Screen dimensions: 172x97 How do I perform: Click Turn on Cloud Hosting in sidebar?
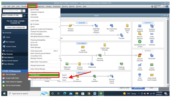click(13, 85)
